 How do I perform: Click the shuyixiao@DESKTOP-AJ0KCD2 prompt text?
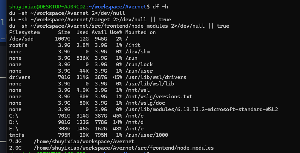pyautogui.click(x=48, y=7)
